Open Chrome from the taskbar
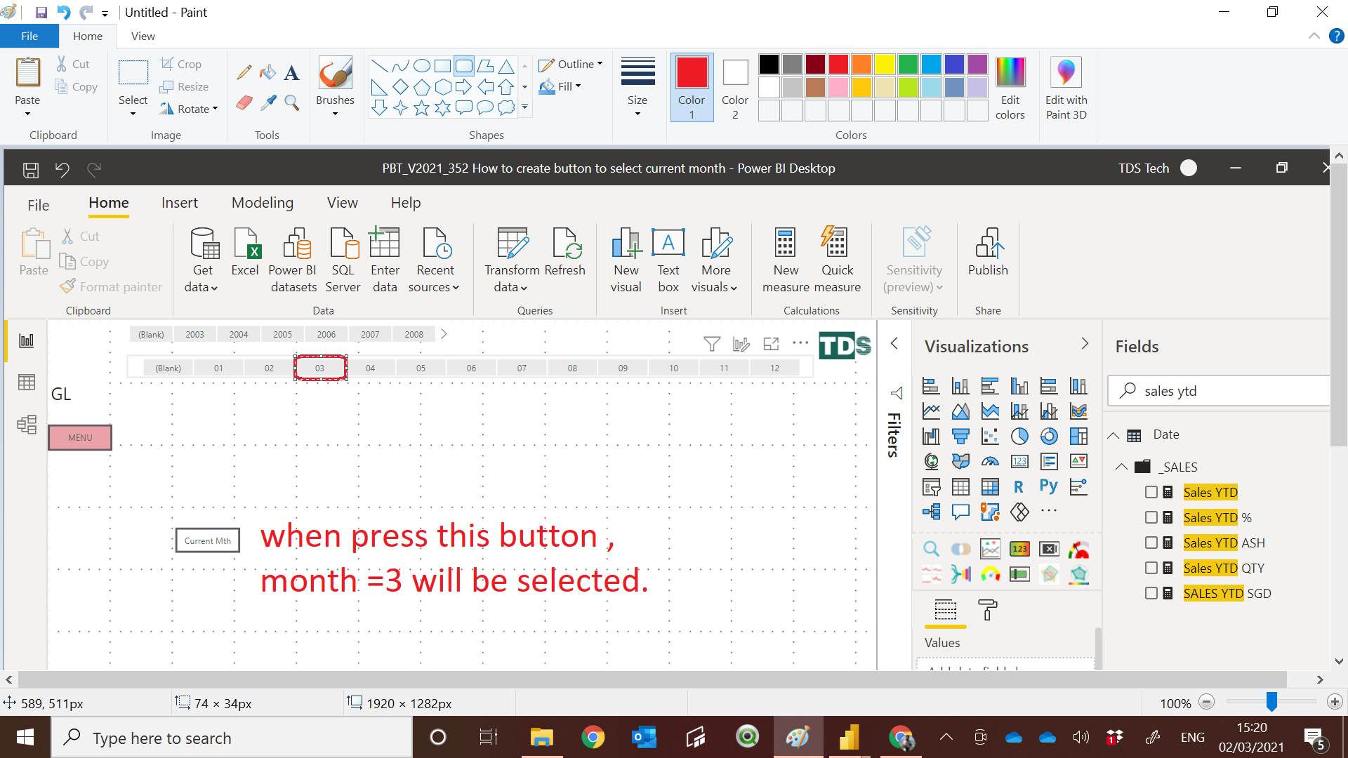1348x758 pixels. (x=593, y=737)
